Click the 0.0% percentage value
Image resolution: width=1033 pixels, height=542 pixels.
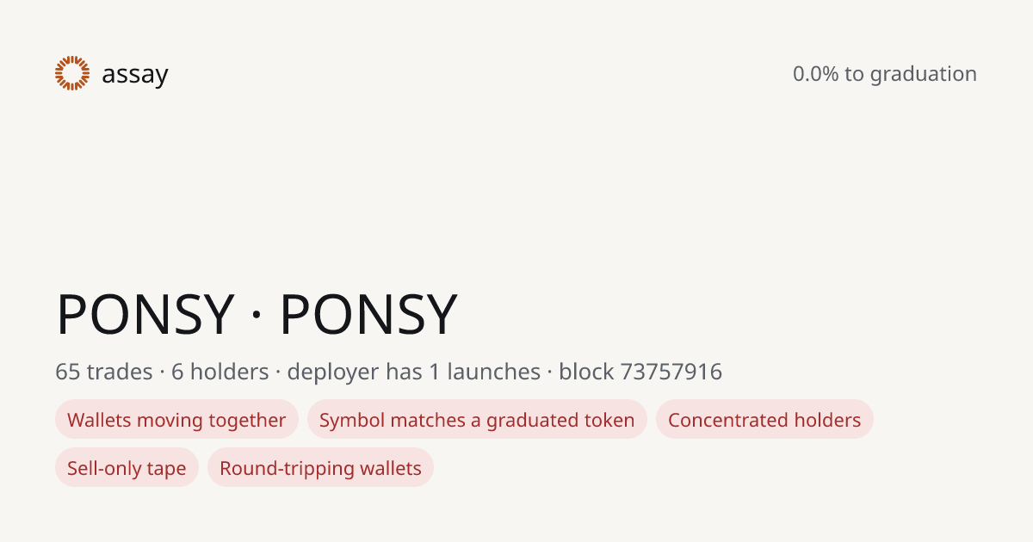tap(816, 74)
